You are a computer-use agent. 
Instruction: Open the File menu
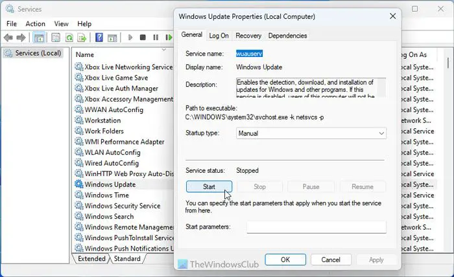click(12, 24)
